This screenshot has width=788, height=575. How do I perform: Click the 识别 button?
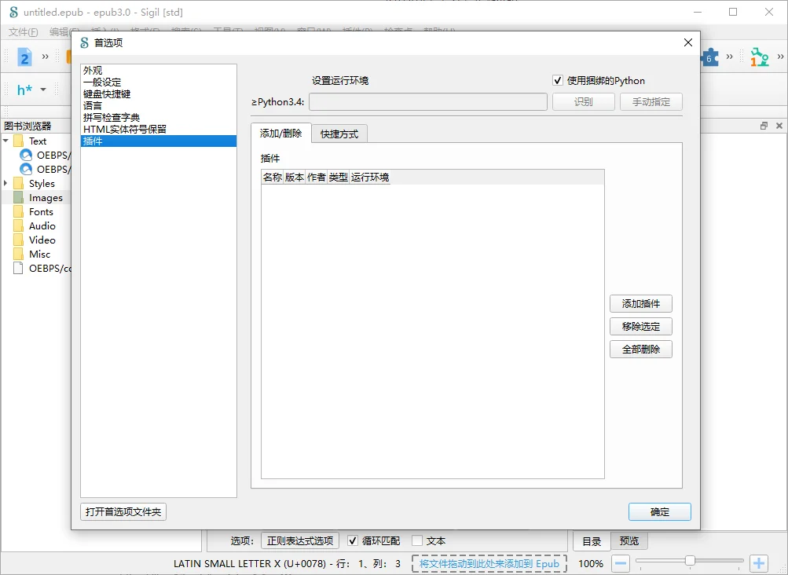tap(584, 102)
